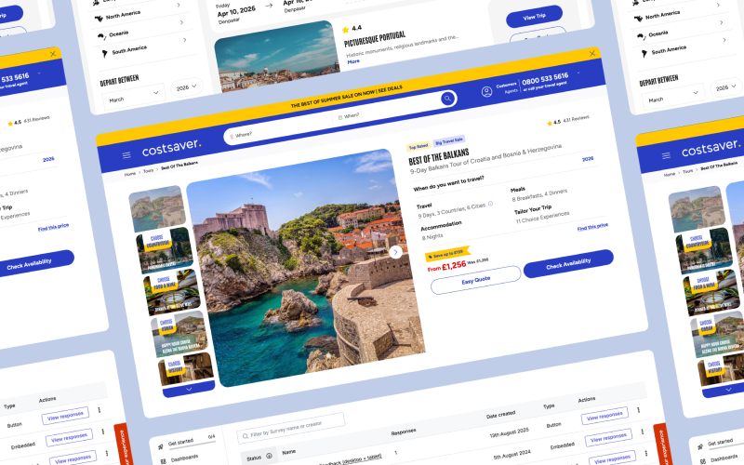
Task: Open the 'Find this price' link
Action: (591, 226)
